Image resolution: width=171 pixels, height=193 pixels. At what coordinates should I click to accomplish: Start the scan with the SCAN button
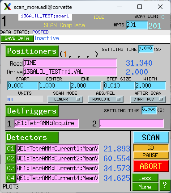click(x=151, y=137)
